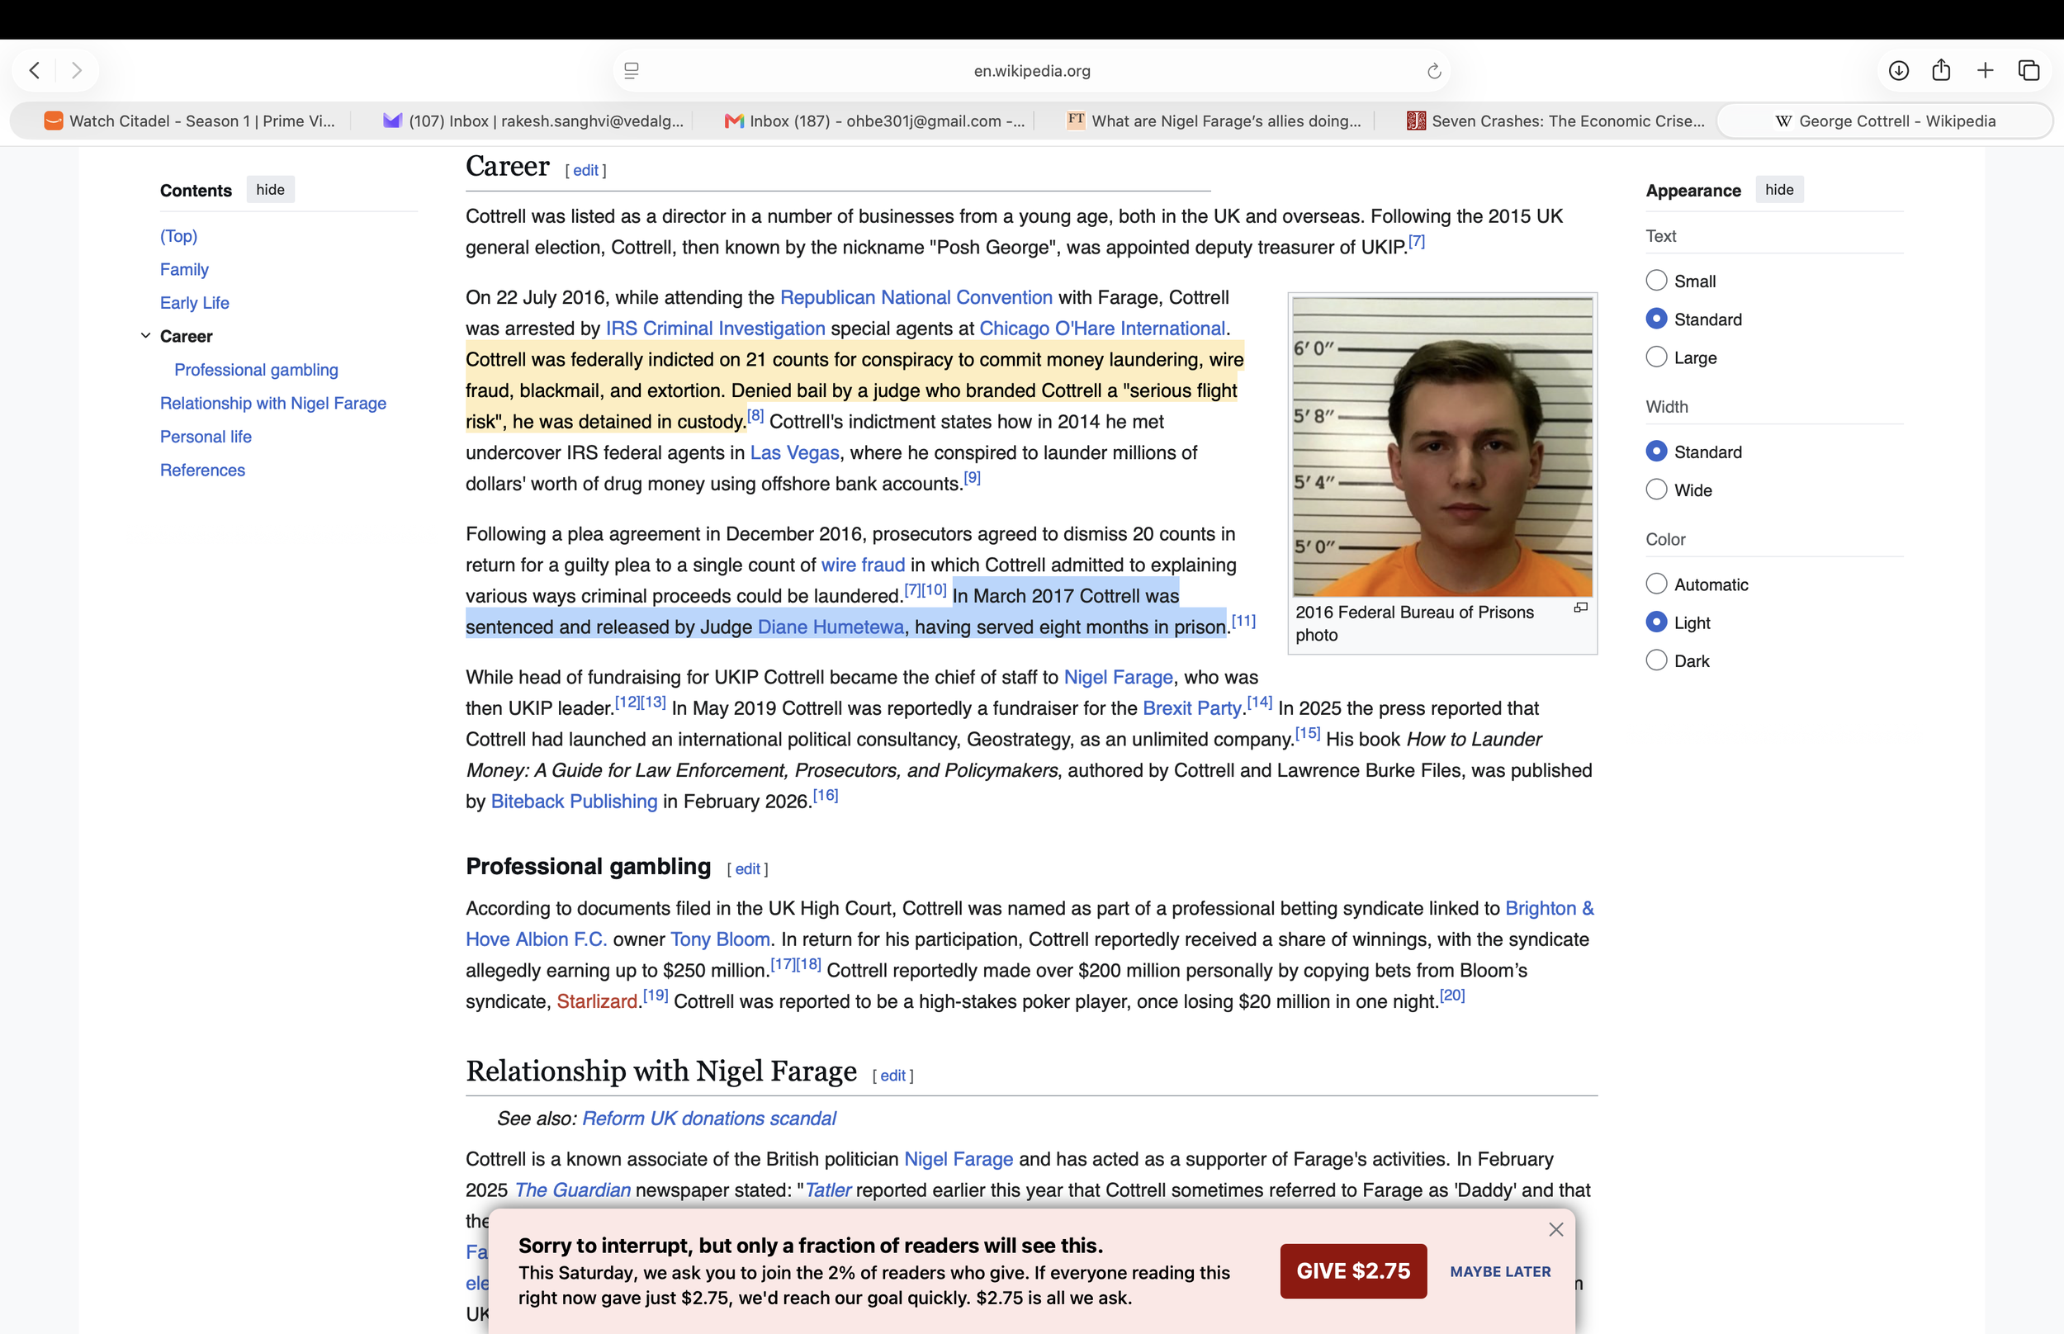Open the page reader icon in address bar
This screenshot has height=1334, width=2064.
tap(632, 71)
